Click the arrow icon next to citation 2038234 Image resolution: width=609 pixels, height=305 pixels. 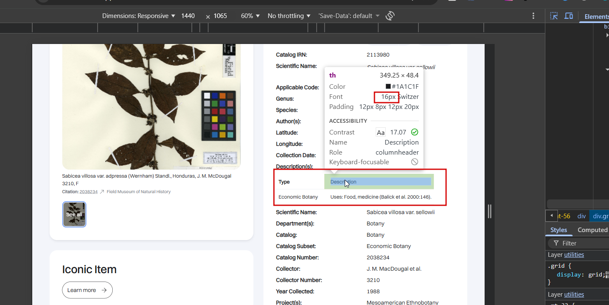(102, 192)
